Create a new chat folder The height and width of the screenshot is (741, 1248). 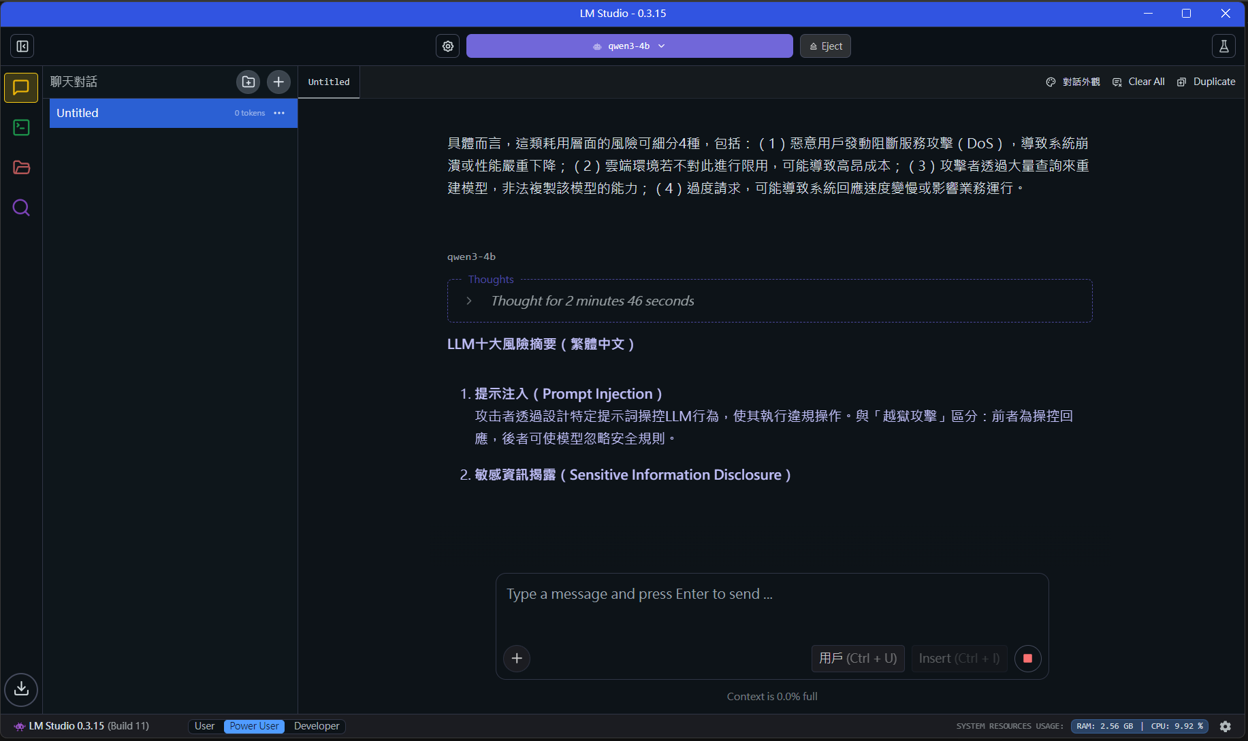pos(249,82)
